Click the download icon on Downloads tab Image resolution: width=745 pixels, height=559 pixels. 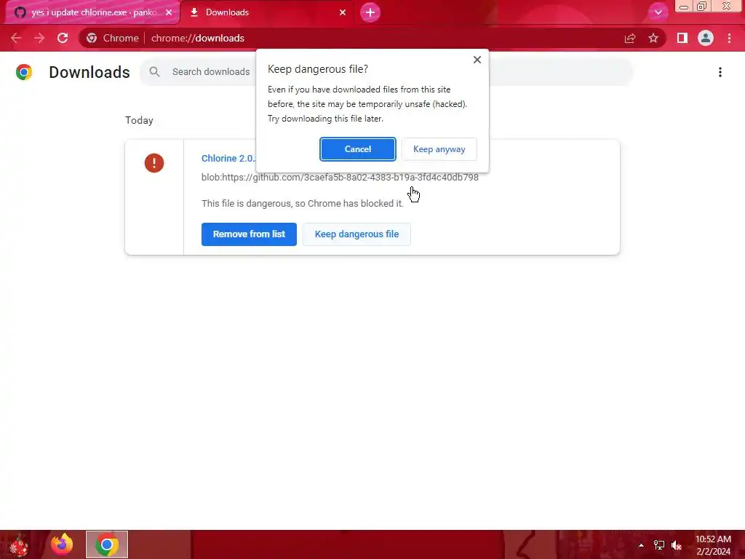(194, 12)
